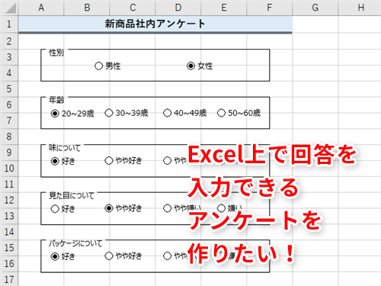Select row 11 header
This screenshot has width=381, height=286.
[9, 184]
